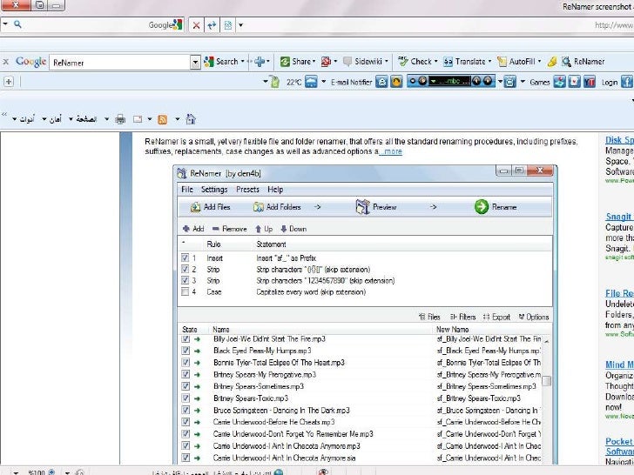The image size is (634, 475).
Task: Open the Presets menu in ReNamer
Action: pyautogui.click(x=247, y=190)
